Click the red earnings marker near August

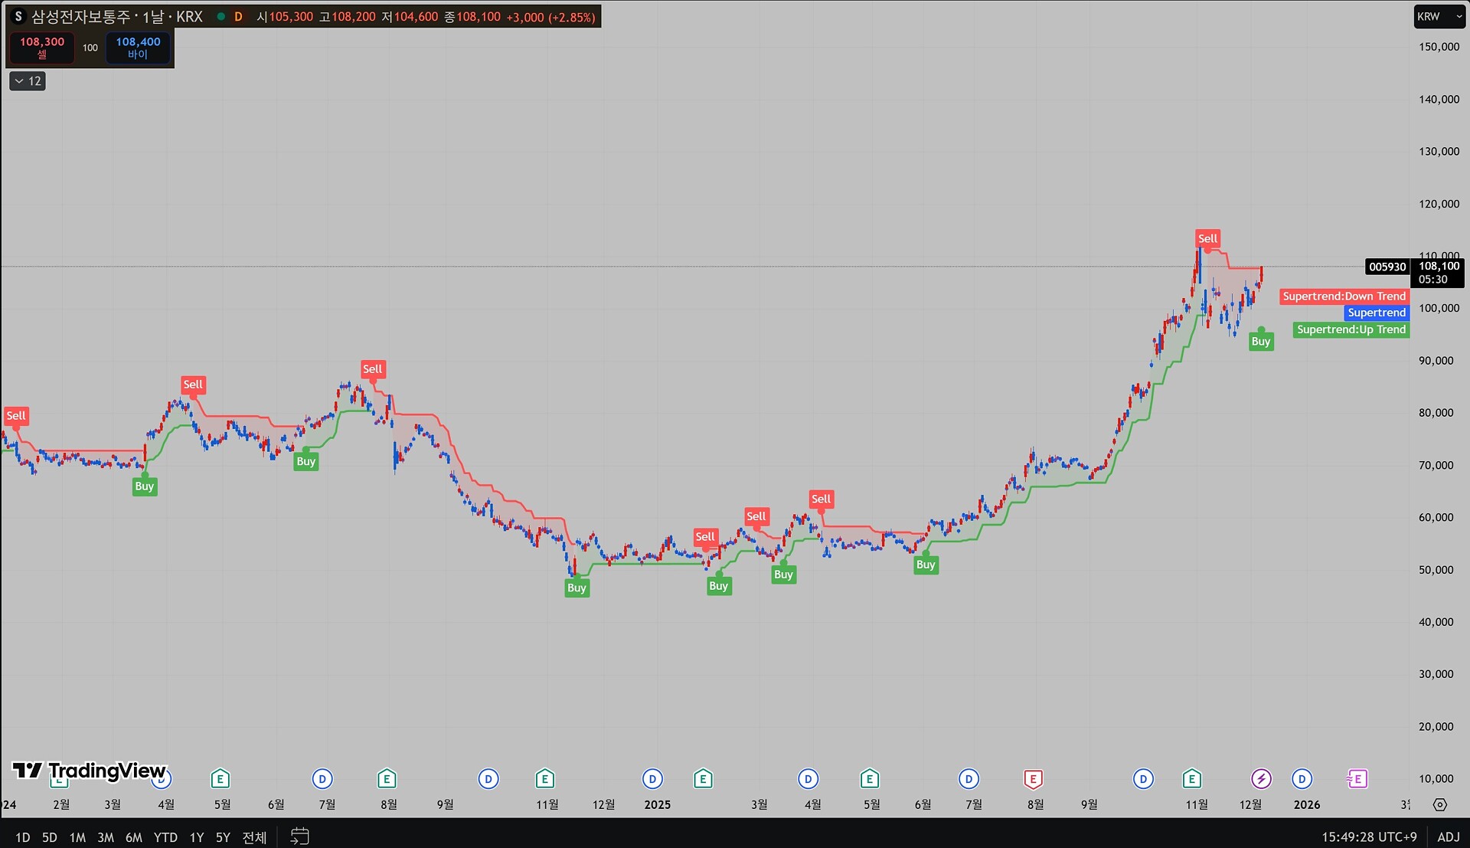point(1033,779)
